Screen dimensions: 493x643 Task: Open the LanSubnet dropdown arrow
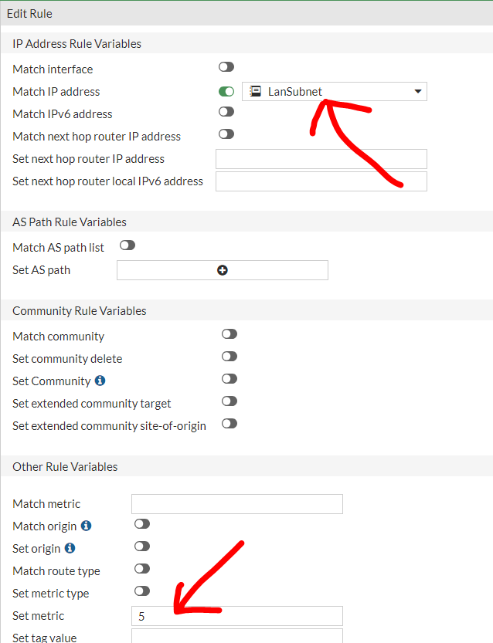418,92
